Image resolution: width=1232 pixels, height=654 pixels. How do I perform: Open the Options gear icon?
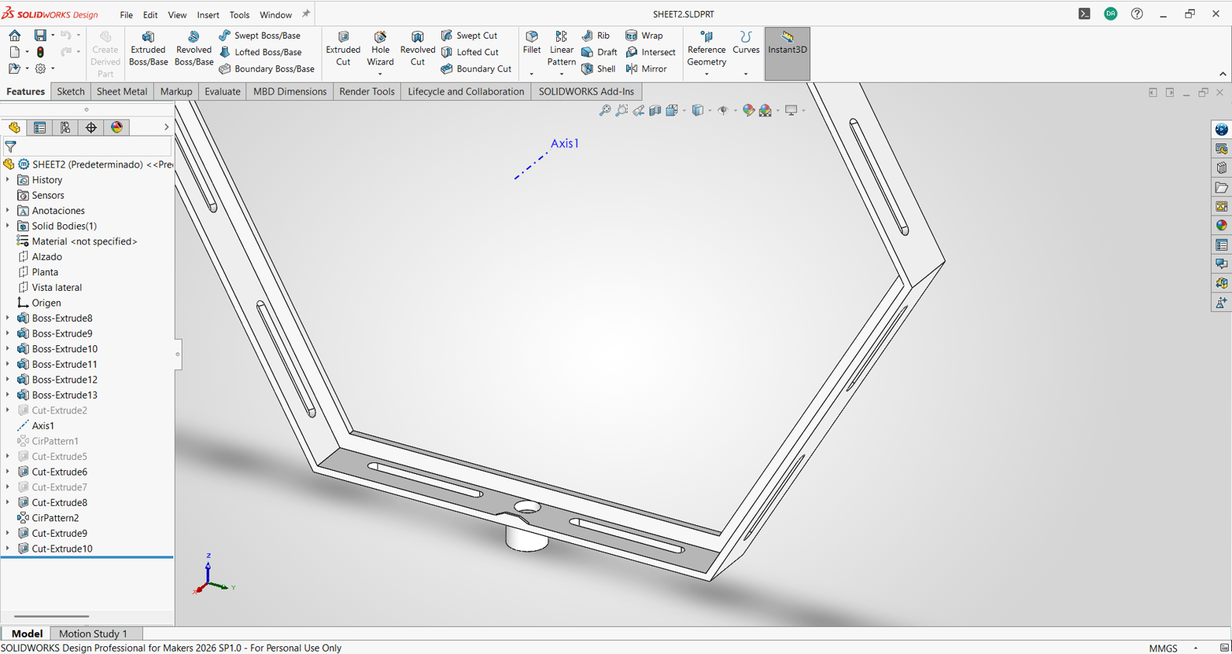tap(40, 69)
